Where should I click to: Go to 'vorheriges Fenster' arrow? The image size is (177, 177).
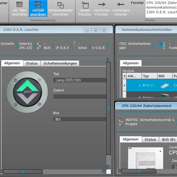121,5
